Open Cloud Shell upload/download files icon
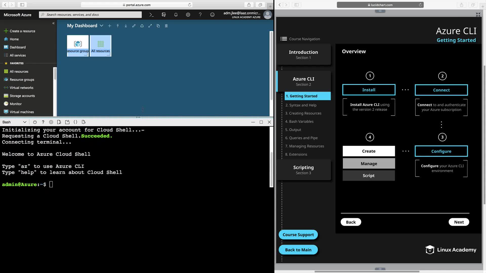The image size is (486, 273). pyautogui.click(x=59, y=122)
